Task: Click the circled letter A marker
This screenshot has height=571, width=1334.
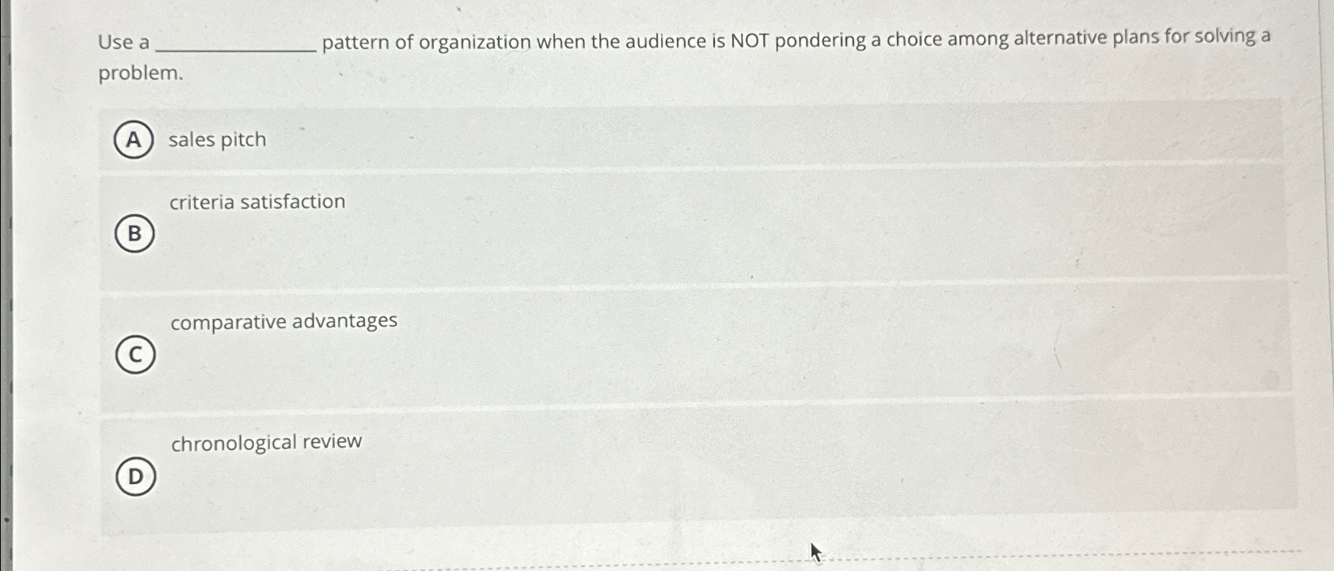Action: click(x=135, y=139)
